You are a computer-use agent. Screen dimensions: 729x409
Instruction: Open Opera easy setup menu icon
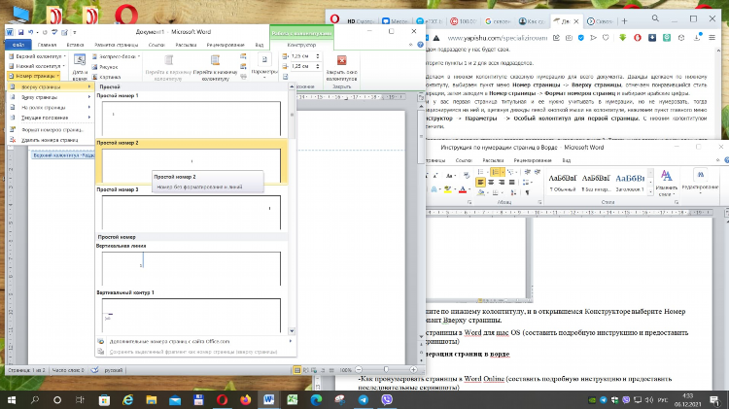[712, 38]
